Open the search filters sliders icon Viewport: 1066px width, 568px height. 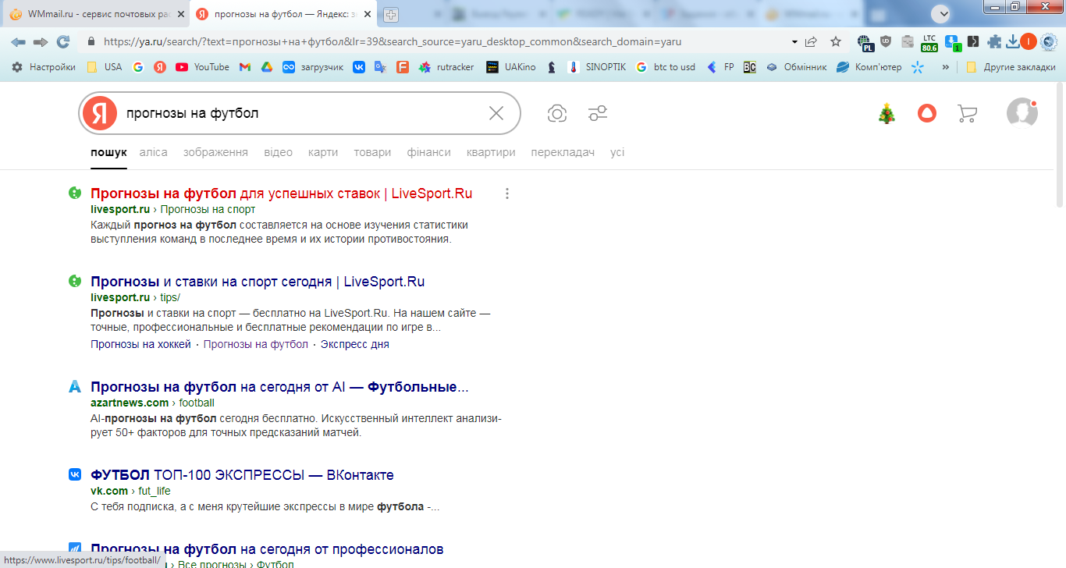click(598, 114)
